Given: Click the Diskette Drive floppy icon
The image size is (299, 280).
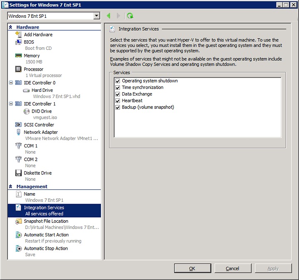Looking at the screenshot, I should pyautogui.click(x=18, y=173).
